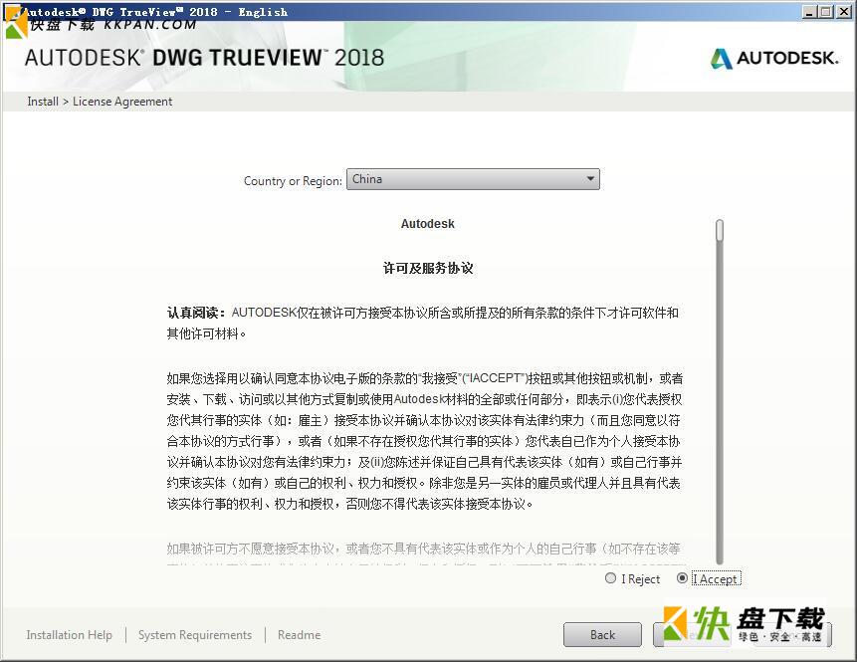Click the Back button

tap(602, 635)
